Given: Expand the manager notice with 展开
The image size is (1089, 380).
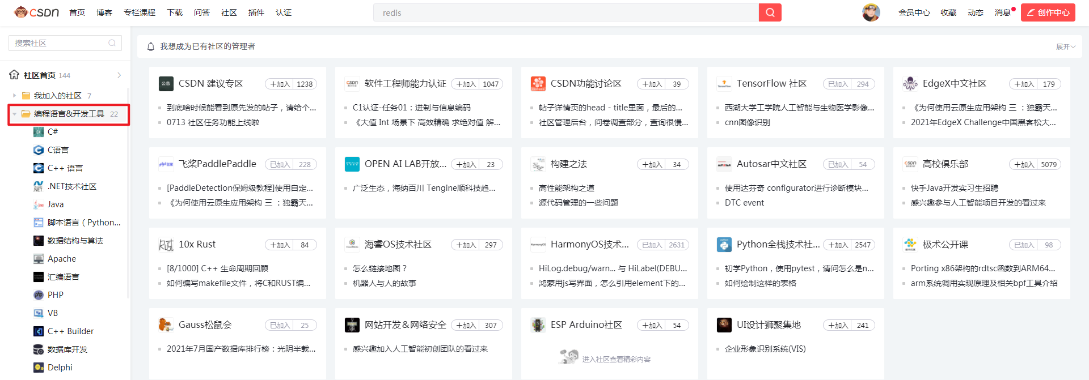Looking at the screenshot, I should (x=1065, y=46).
